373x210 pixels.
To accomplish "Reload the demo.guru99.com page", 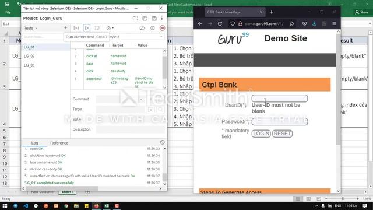I will [220, 23].
